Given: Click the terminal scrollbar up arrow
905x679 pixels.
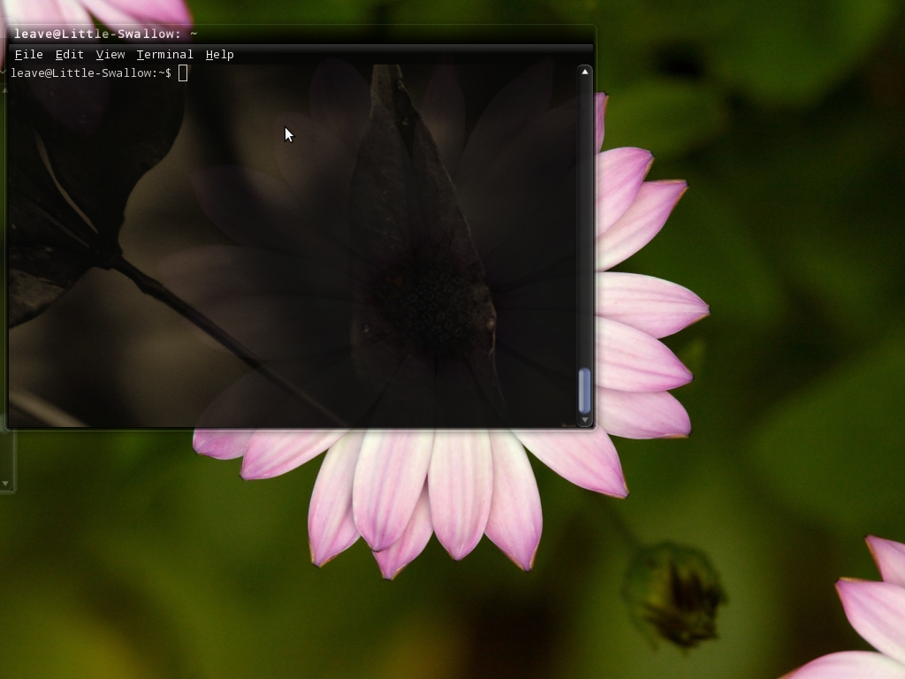Looking at the screenshot, I should point(585,72).
